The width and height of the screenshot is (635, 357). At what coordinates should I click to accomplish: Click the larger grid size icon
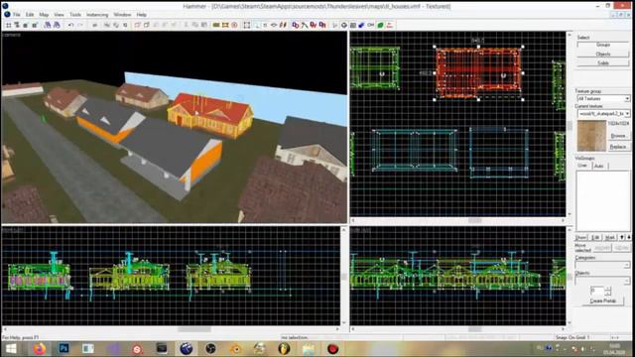pyautogui.click(x=35, y=25)
